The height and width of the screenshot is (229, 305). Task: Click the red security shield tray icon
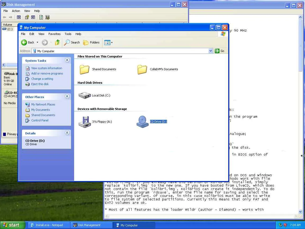click(x=285, y=225)
